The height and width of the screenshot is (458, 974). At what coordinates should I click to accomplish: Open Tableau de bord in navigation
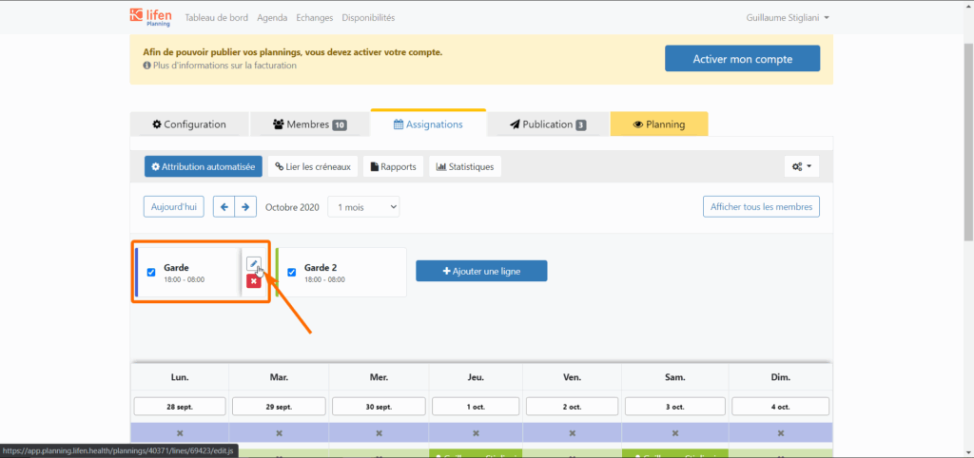[217, 18]
